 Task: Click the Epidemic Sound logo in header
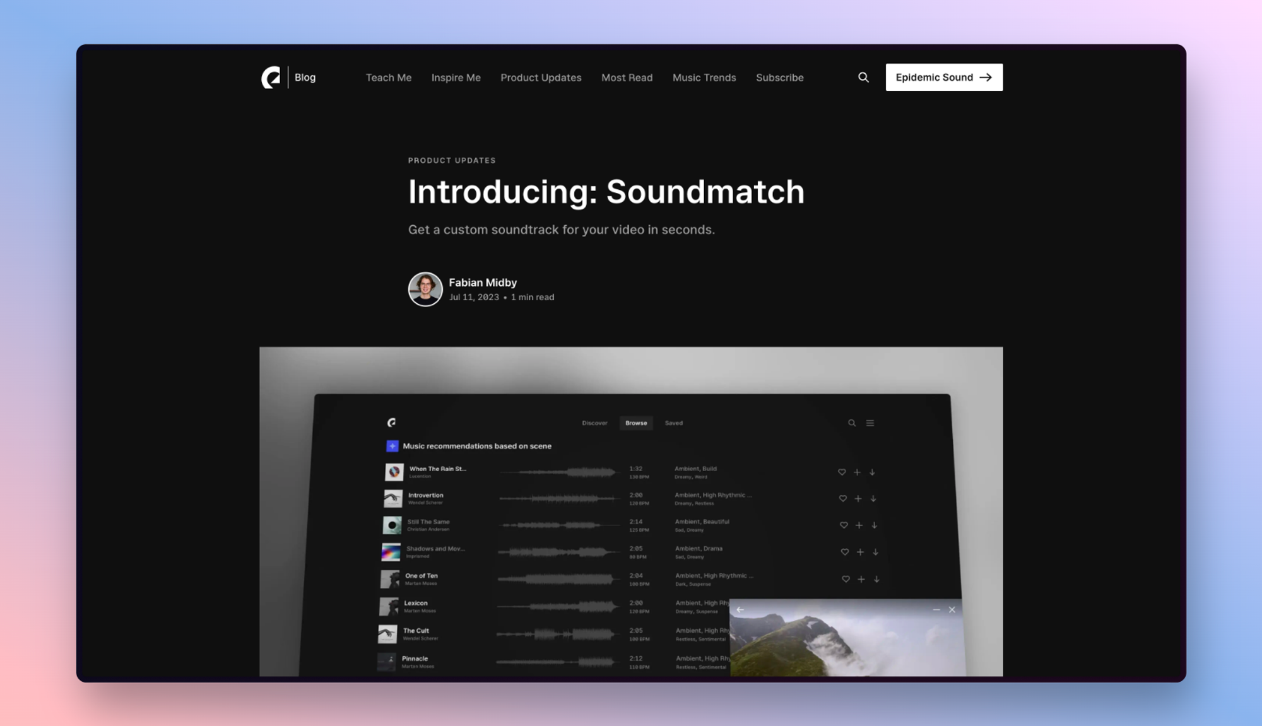pos(271,78)
